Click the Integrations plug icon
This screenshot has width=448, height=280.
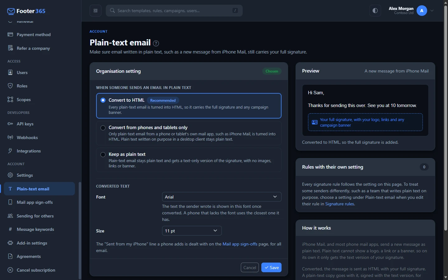point(10,151)
